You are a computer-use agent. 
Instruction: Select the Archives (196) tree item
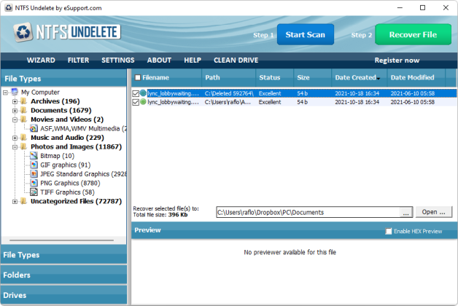coord(55,101)
